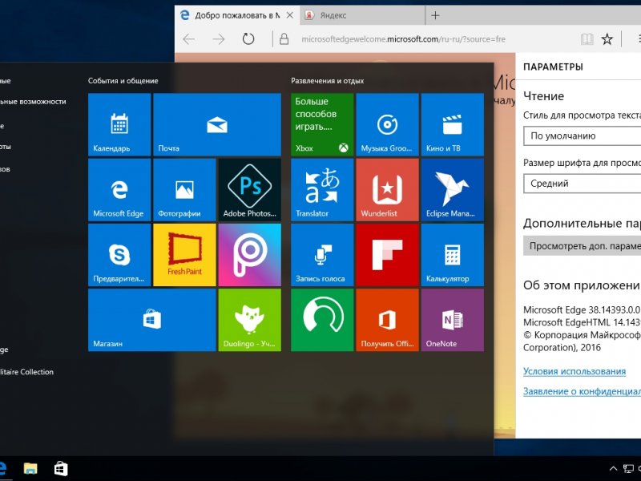The width and height of the screenshot is (641, 481).
Task: Refresh the page in Edge
Action: 248,38
